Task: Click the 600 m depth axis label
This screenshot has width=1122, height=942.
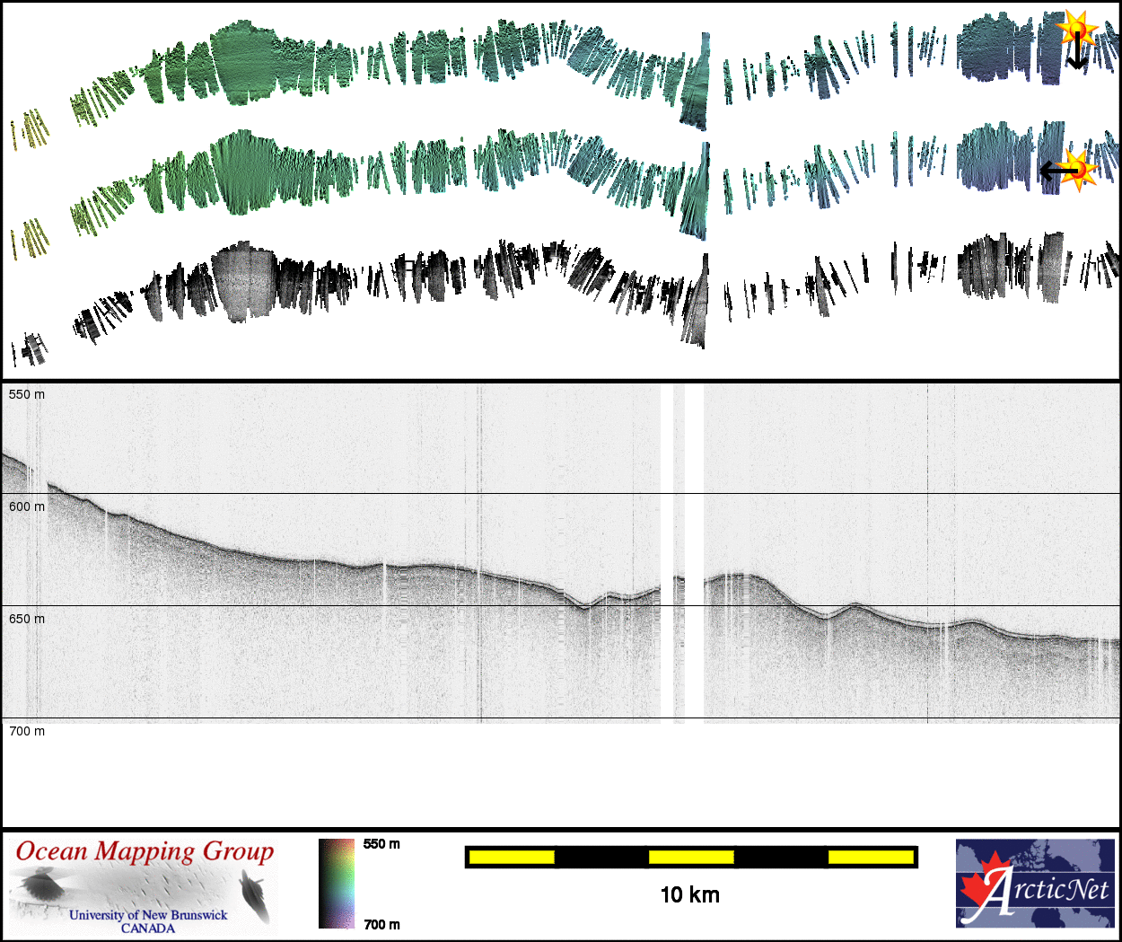Action: pyautogui.click(x=27, y=506)
